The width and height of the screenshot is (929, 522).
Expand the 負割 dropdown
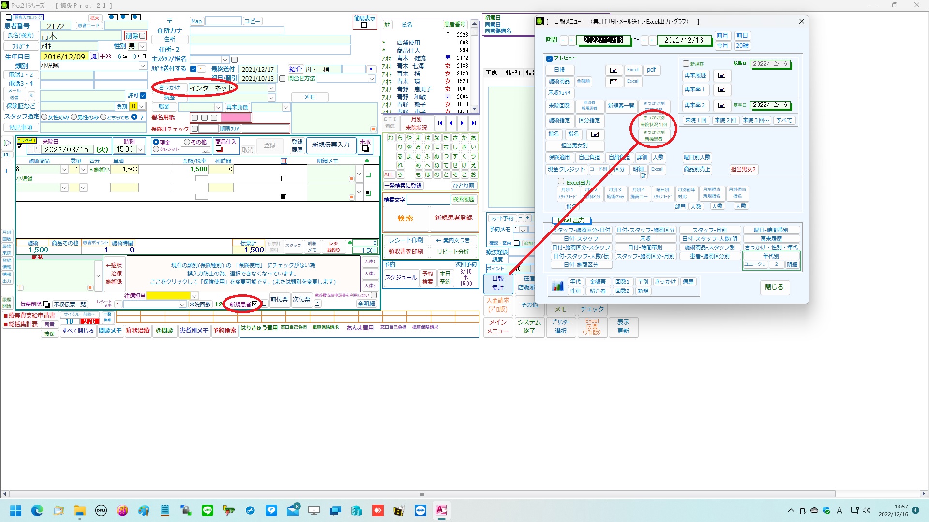[x=142, y=106]
